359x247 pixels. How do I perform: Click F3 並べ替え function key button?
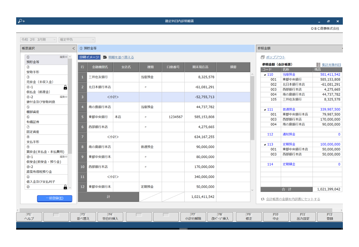[83, 217]
